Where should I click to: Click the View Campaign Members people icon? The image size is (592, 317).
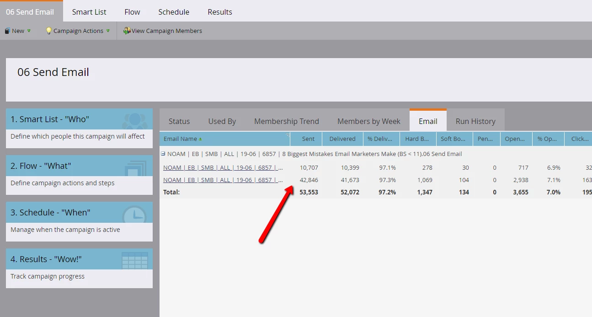127,31
